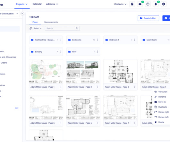The image size is (170, 142).
Task: Open the 's and Allowances' sidebar item
Action: [x=8, y=57]
